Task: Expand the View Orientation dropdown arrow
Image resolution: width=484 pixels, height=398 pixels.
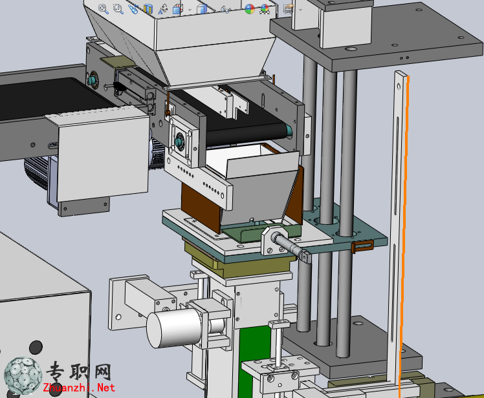Action: point(190,10)
